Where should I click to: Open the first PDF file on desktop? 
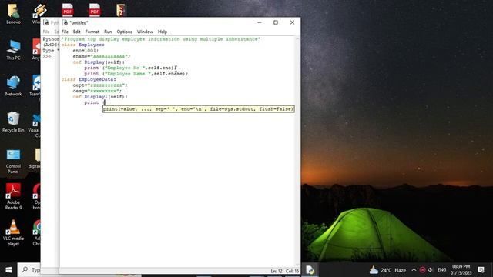68,10
